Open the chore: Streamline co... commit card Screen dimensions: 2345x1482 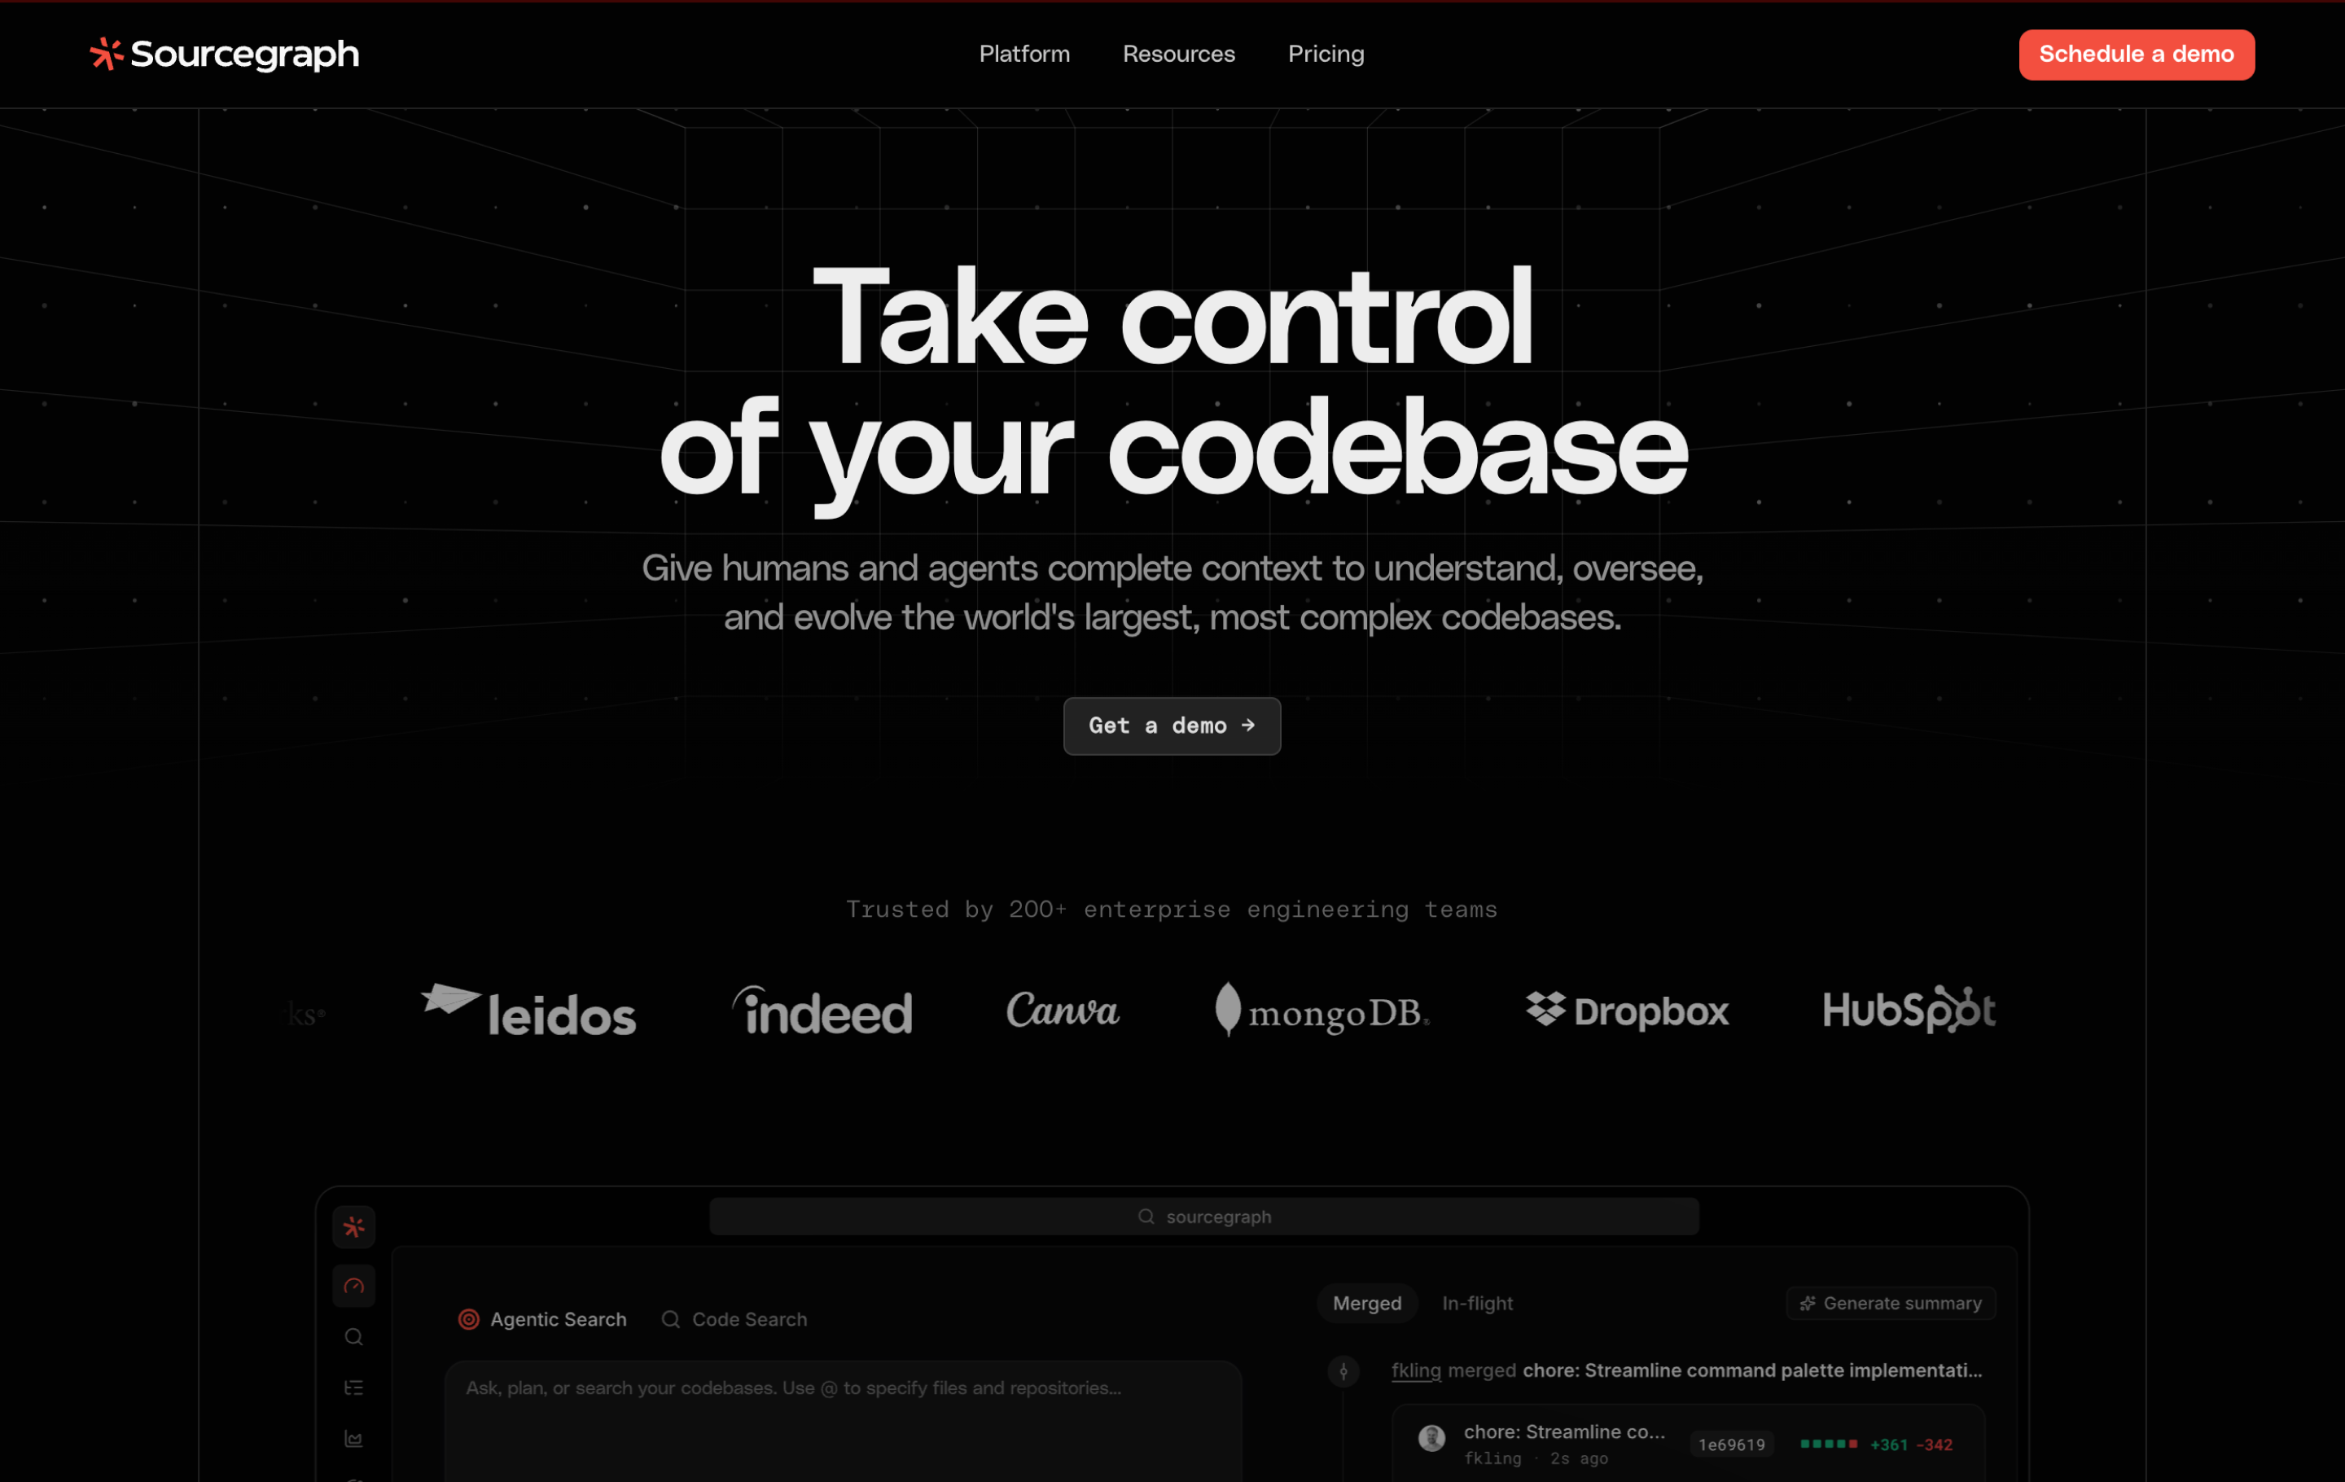[1688, 1443]
